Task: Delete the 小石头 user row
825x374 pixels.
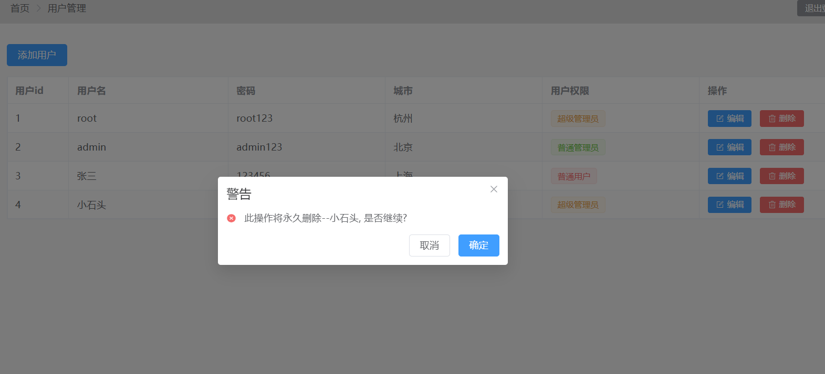Action: pyautogui.click(x=781, y=205)
